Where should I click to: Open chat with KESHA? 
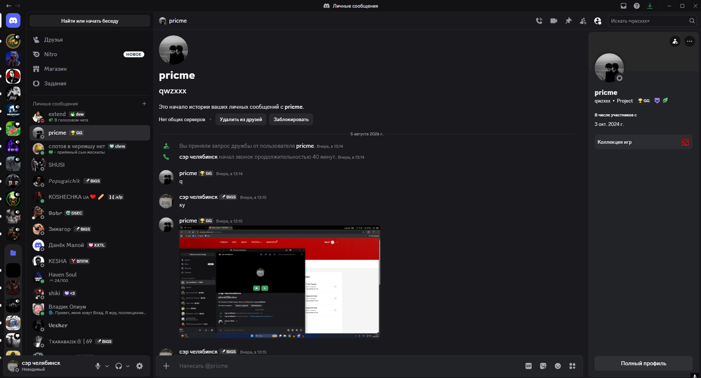90,261
